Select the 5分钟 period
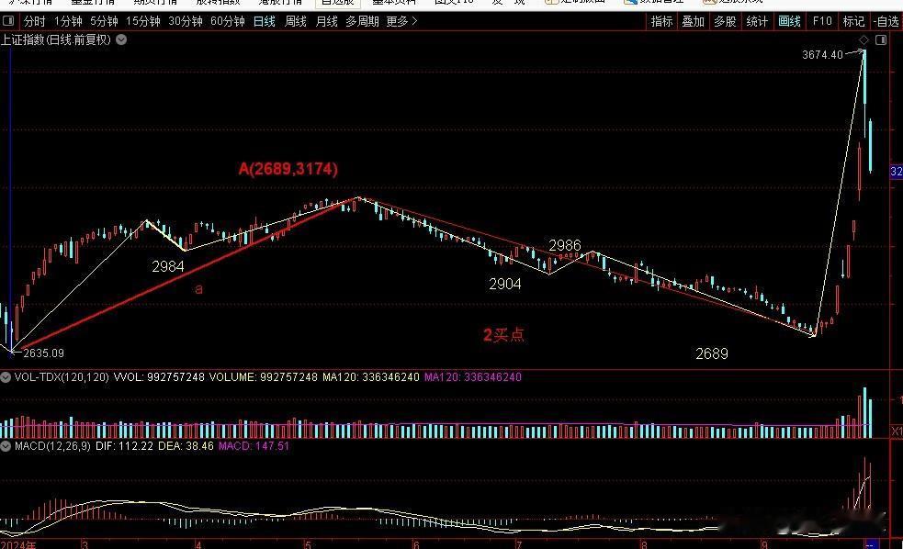This screenshot has width=903, height=549. 104,21
